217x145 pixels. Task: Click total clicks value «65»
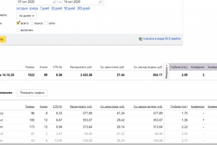46,75
